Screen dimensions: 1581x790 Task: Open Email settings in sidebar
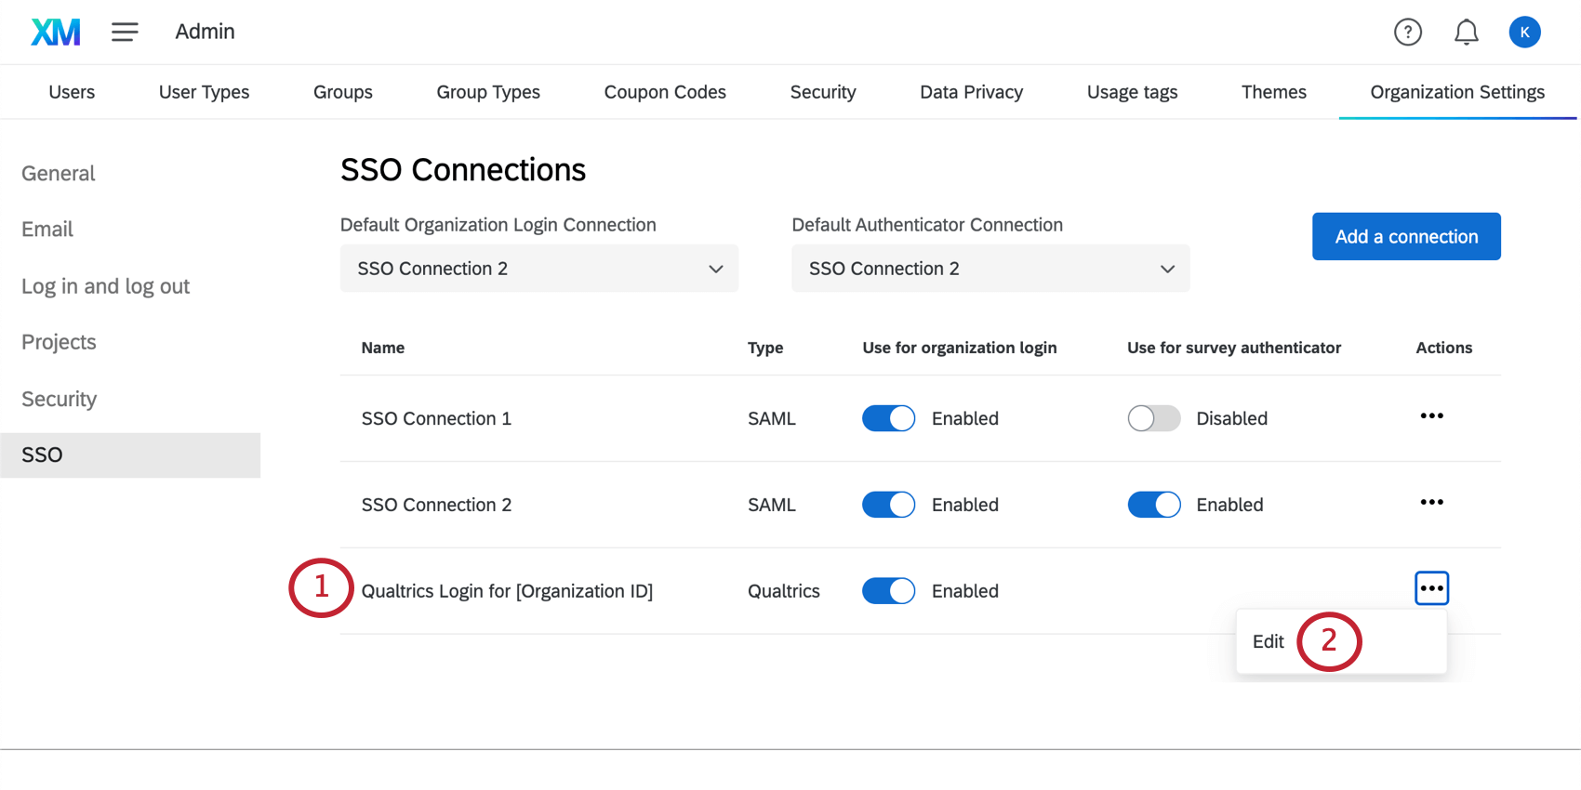(x=47, y=229)
